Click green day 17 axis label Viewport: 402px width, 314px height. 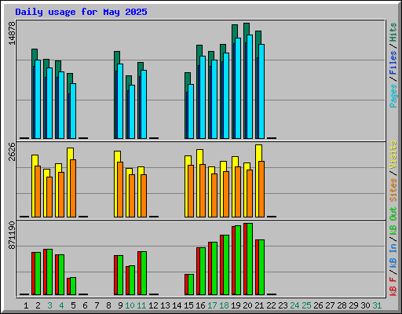(212, 305)
